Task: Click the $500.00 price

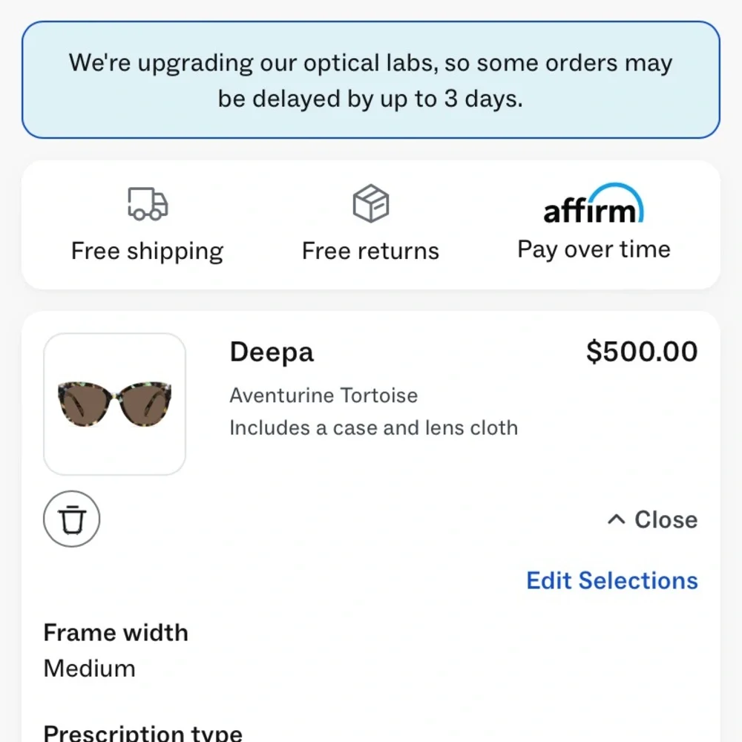Action: tap(642, 351)
